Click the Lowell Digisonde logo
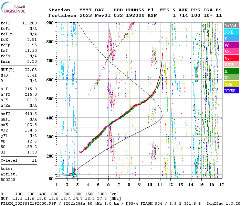The image size is (241, 206). tap(13, 7)
